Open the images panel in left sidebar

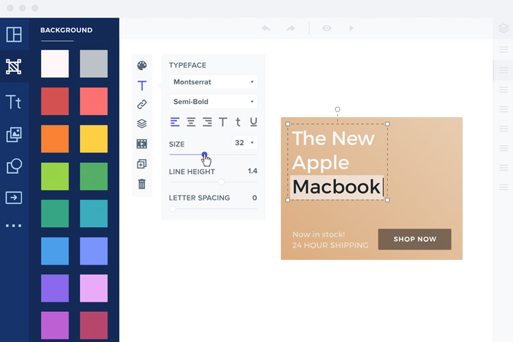[x=14, y=135]
